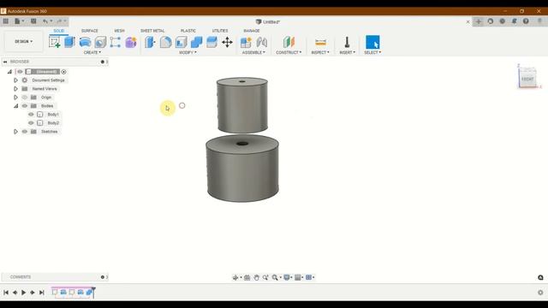Switch to the SOLID tab
This screenshot has width=548, height=308.
pyautogui.click(x=59, y=31)
